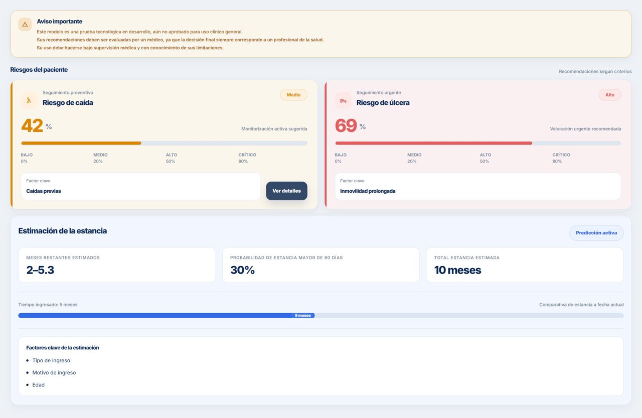642x418 pixels.
Task: Click the Predicción activa badge
Action: 596,233
